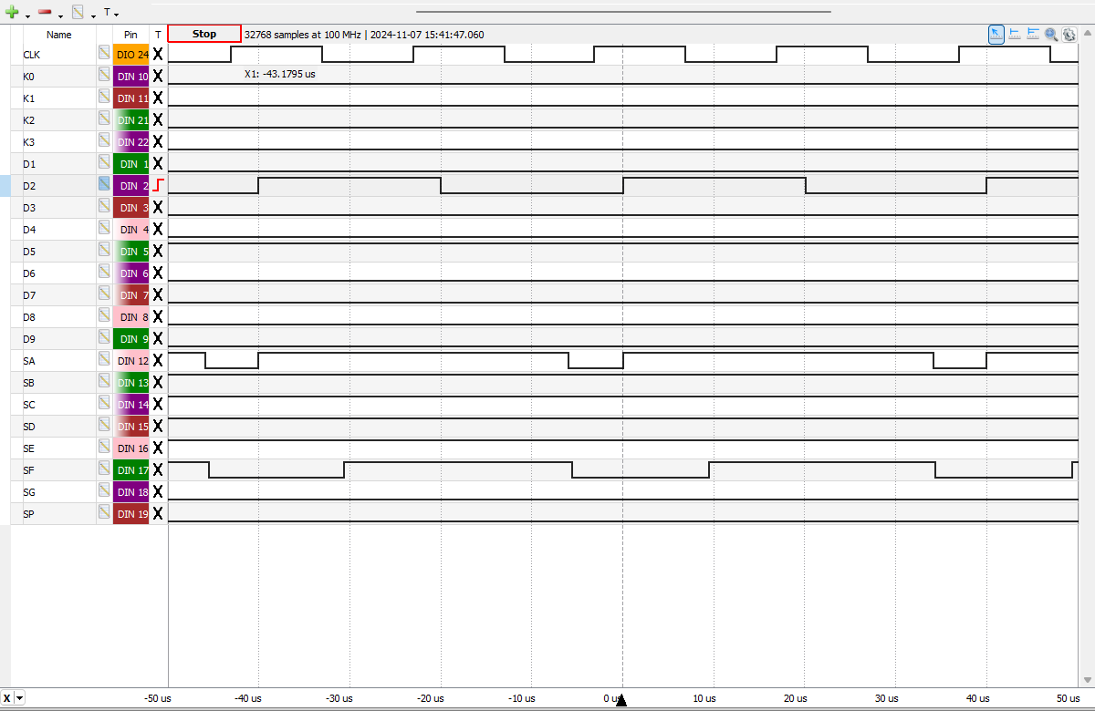Click the green plus add-signal icon
Viewport: 1095px width, 711px height.
[x=12, y=13]
